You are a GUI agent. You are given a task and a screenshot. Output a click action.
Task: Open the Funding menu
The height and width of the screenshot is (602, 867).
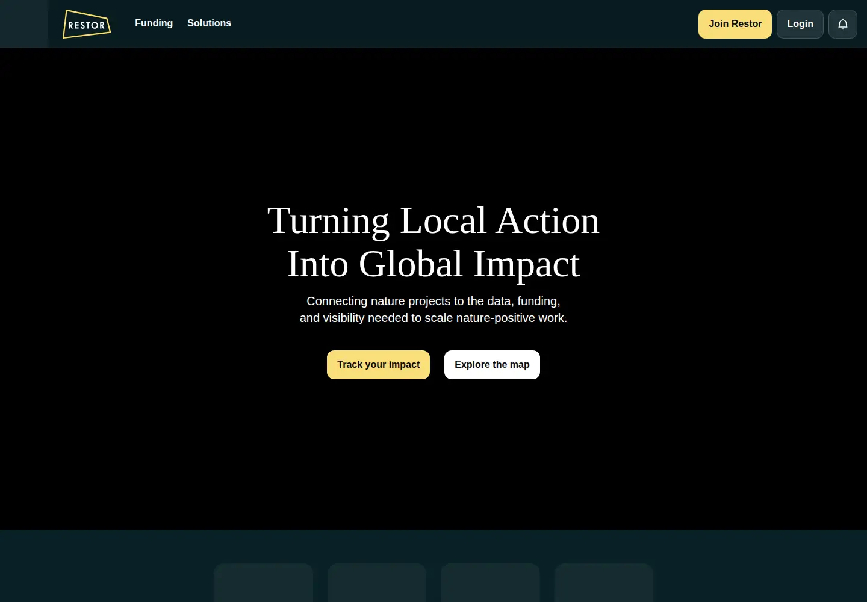[x=154, y=23]
